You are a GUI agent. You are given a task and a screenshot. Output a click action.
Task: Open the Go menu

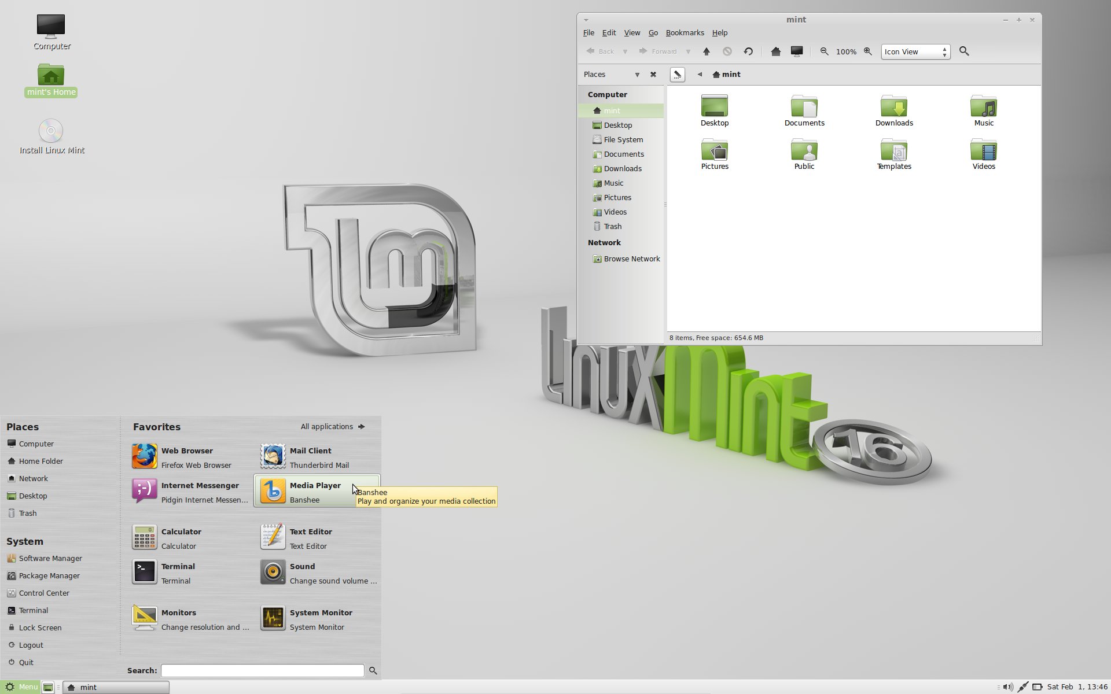click(x=653, y=33)
